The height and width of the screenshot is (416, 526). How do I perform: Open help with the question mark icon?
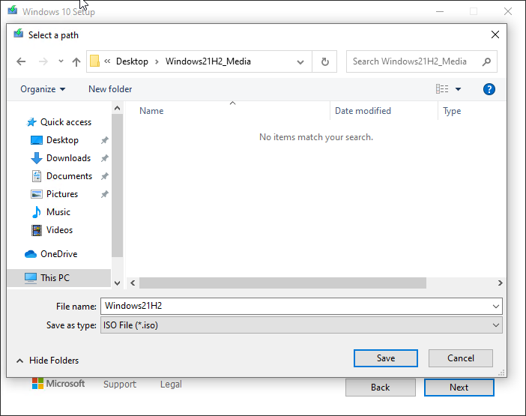click(x=489, y=89)
